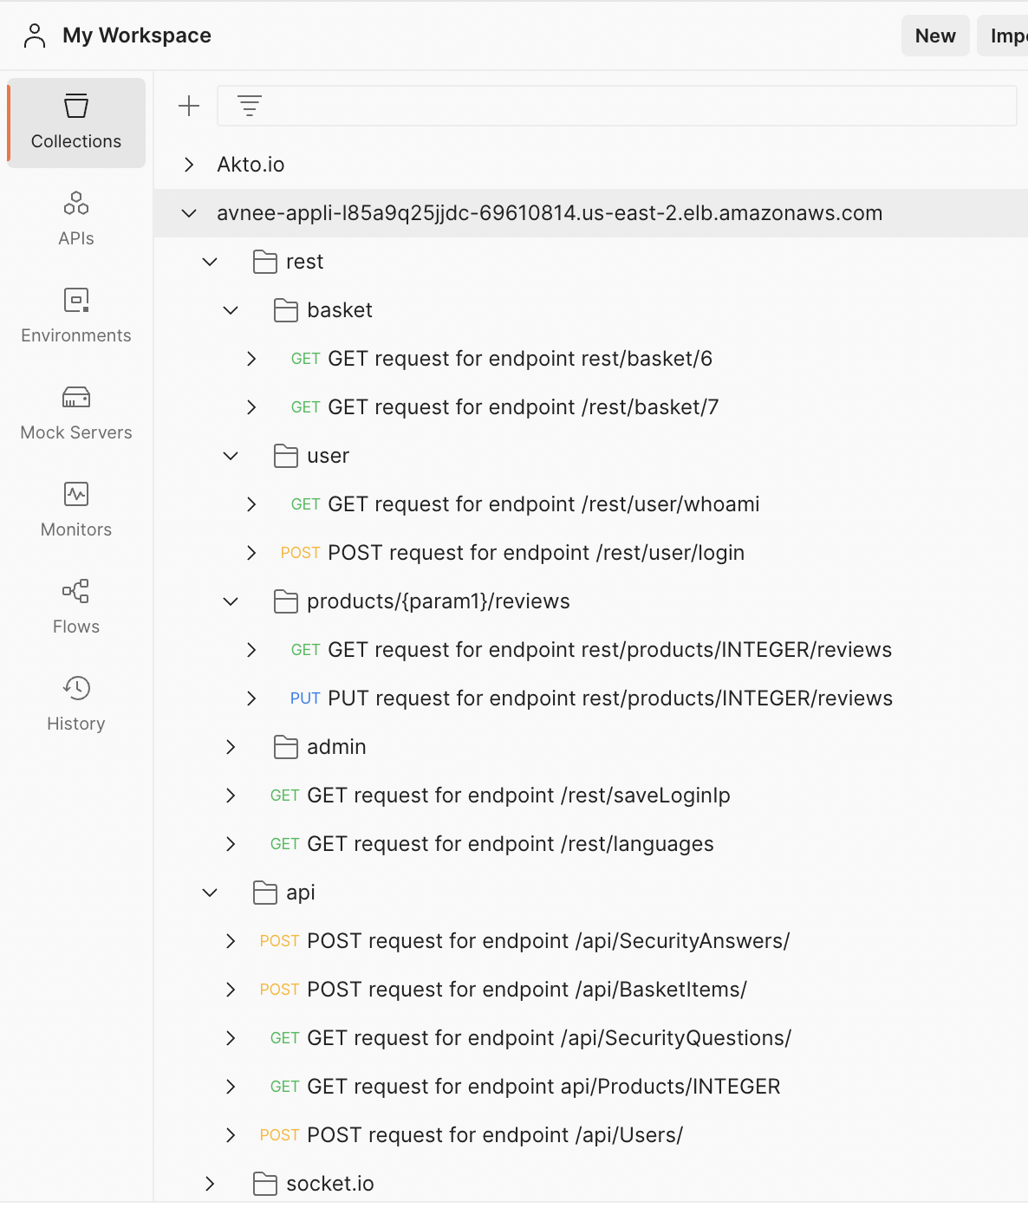Viewport: 1028px width, 1208px height.
Task: Click the collections search filter field
Action: point(616,106)
